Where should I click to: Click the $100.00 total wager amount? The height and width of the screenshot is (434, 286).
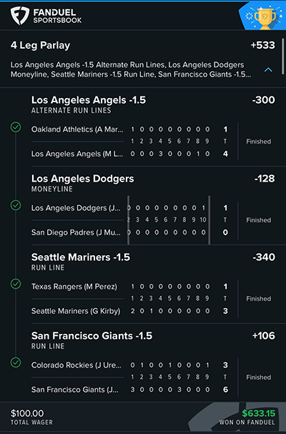[27, 413]
